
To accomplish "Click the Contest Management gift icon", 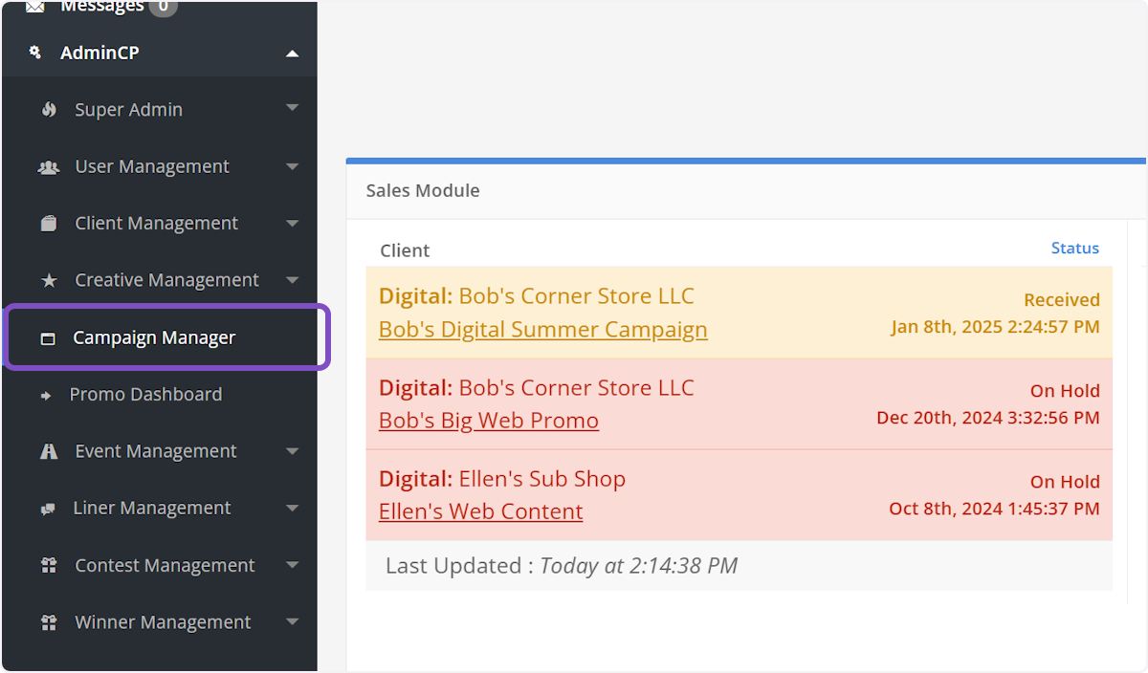I will tap(49, 566).
